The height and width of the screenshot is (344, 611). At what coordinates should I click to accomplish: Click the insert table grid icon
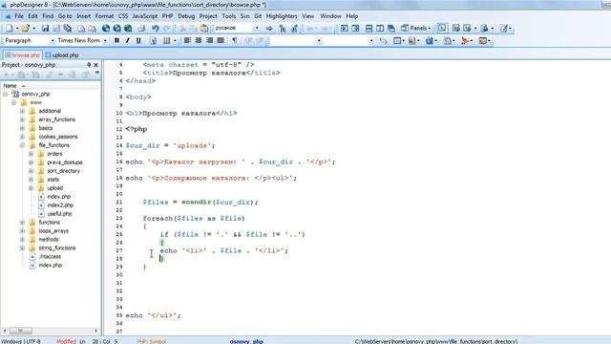click(166, 40)
